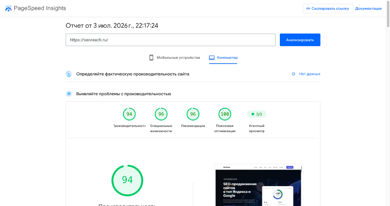Click the Специальные возможности label
The width and height of the screenshot is (390, 206).
(x=161, y=128)
